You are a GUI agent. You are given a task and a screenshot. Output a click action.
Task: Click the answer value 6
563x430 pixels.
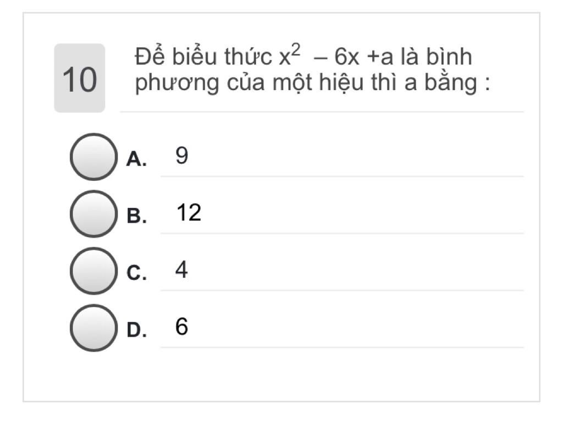[x=181, y=326]
